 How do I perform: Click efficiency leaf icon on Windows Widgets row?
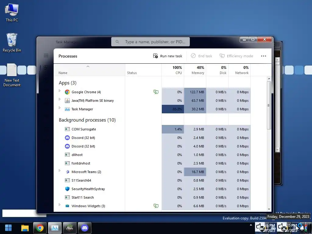(156, 206)
